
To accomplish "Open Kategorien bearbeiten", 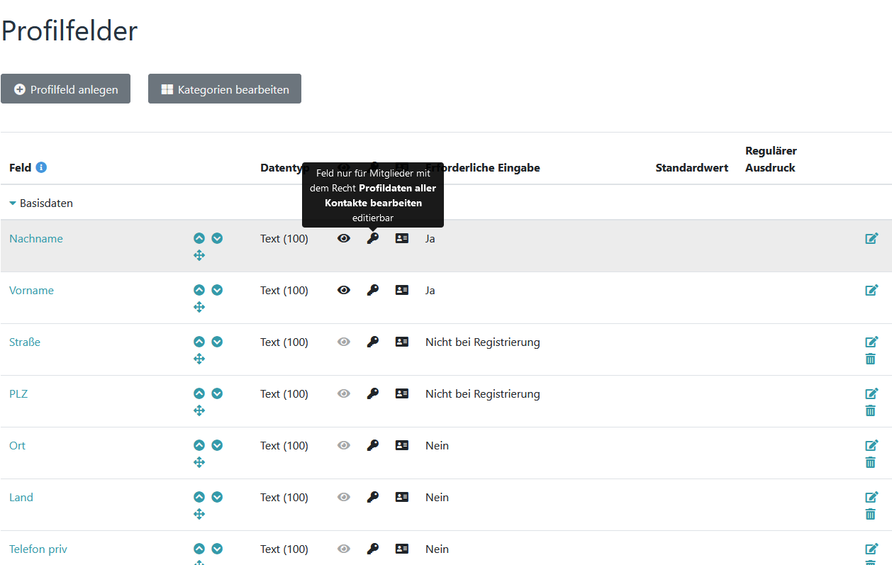I will (225, 89).
